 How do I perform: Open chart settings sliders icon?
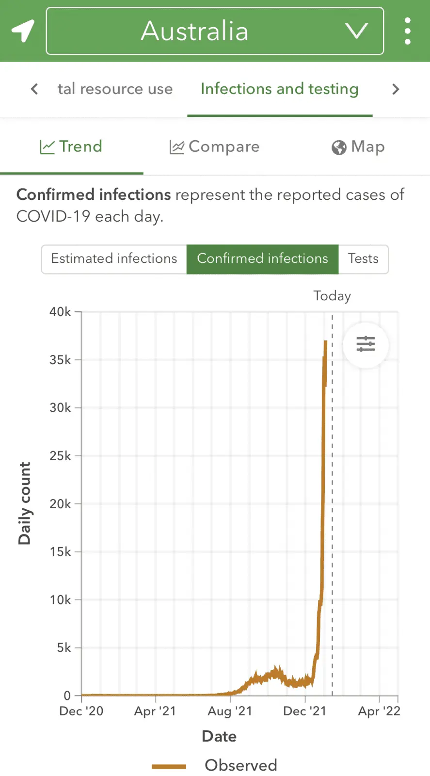pyautogui.click(x=366, y=344)
